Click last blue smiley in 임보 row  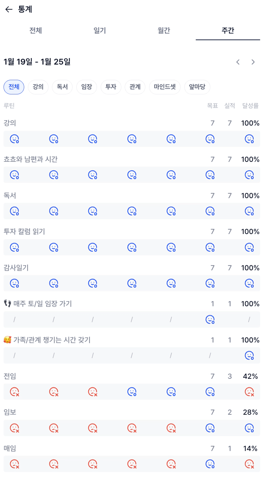[249, 427]
